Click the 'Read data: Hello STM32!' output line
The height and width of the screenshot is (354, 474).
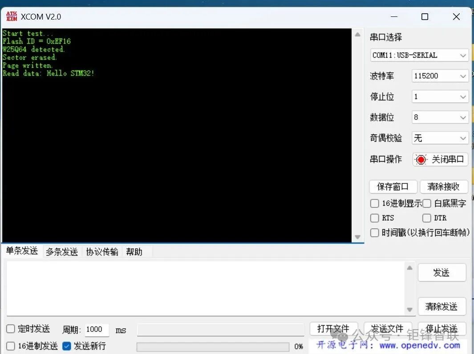click(49, 73)
